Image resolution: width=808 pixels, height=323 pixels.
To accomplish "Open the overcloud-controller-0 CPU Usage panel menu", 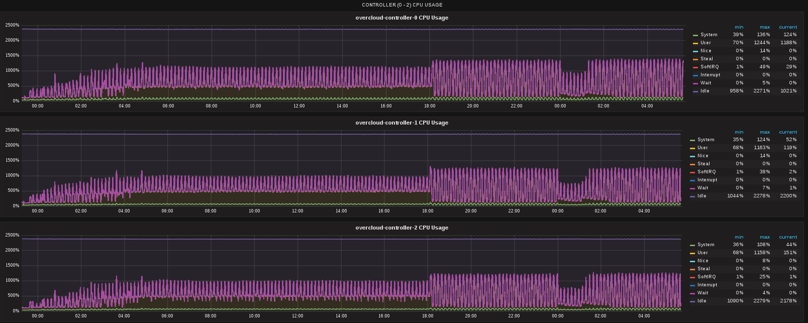I will [402, 18].
